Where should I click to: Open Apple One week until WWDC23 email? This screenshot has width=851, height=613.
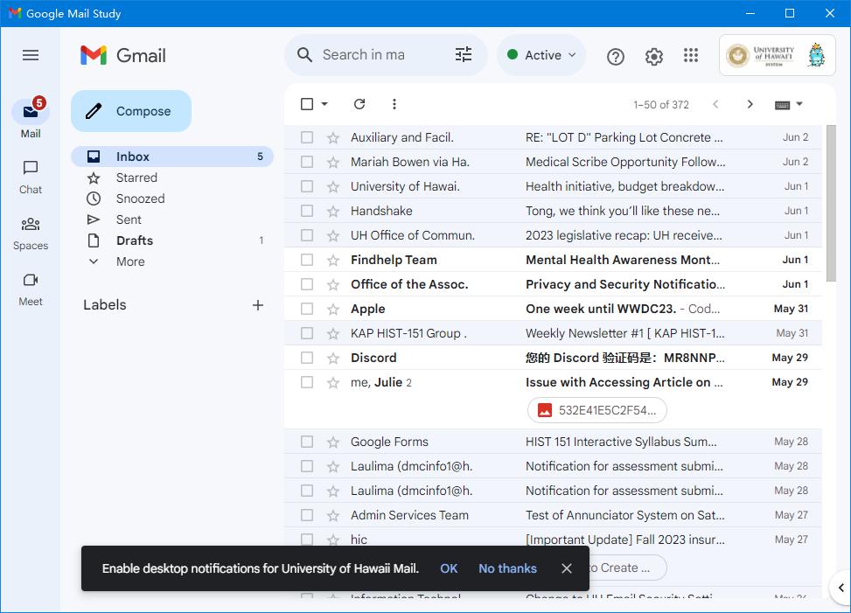pyautogui.click(x=553, y=309)
